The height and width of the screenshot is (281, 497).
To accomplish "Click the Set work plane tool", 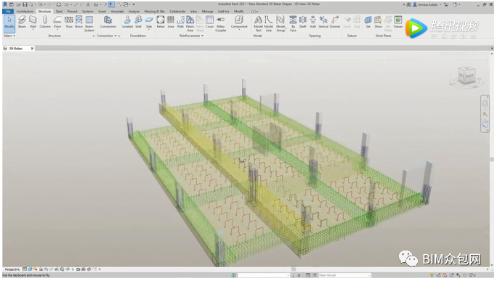I will point(368,23).
